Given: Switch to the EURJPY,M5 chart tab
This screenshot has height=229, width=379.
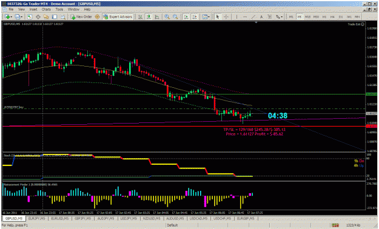Looking at the screenshot, I should click(36, 218).
